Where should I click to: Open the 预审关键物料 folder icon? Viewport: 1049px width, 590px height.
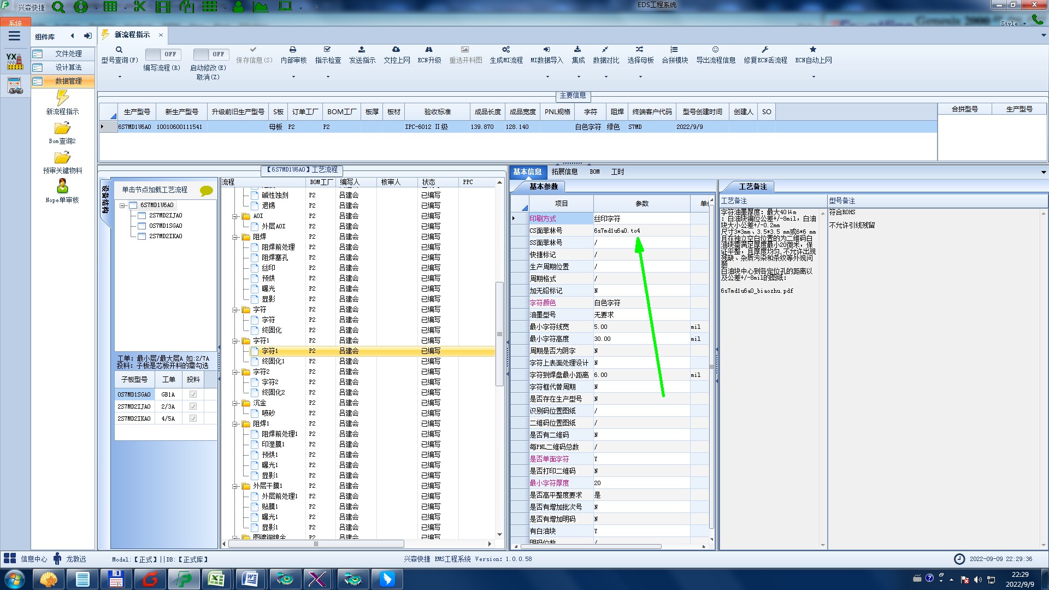pyautogui.click(x=62, y=158)
